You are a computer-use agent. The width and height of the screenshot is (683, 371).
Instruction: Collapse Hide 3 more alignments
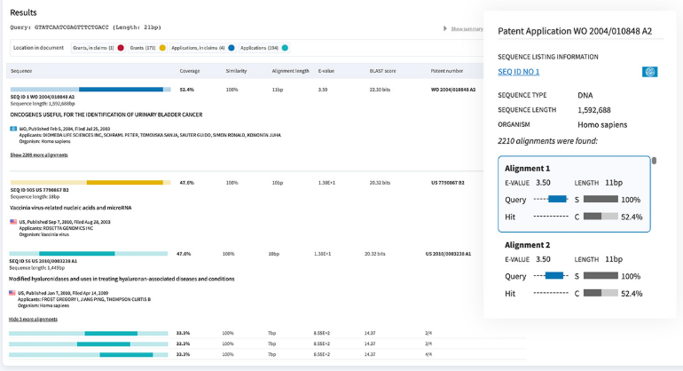pos(33,319)
